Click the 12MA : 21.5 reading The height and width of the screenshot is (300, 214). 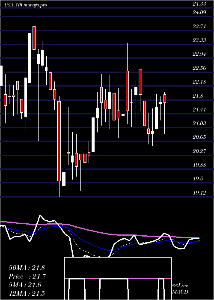click(27, 294)
